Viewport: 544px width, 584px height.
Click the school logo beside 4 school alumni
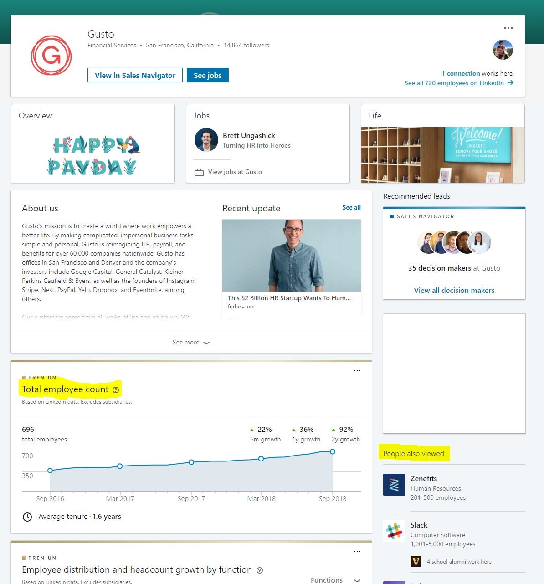[x=416, y=561]
